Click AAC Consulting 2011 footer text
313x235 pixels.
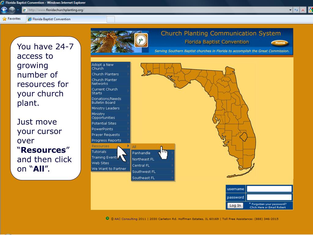pos(130,219)
